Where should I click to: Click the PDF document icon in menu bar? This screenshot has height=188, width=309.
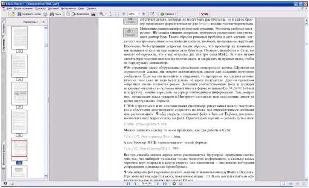pos(4,8)
